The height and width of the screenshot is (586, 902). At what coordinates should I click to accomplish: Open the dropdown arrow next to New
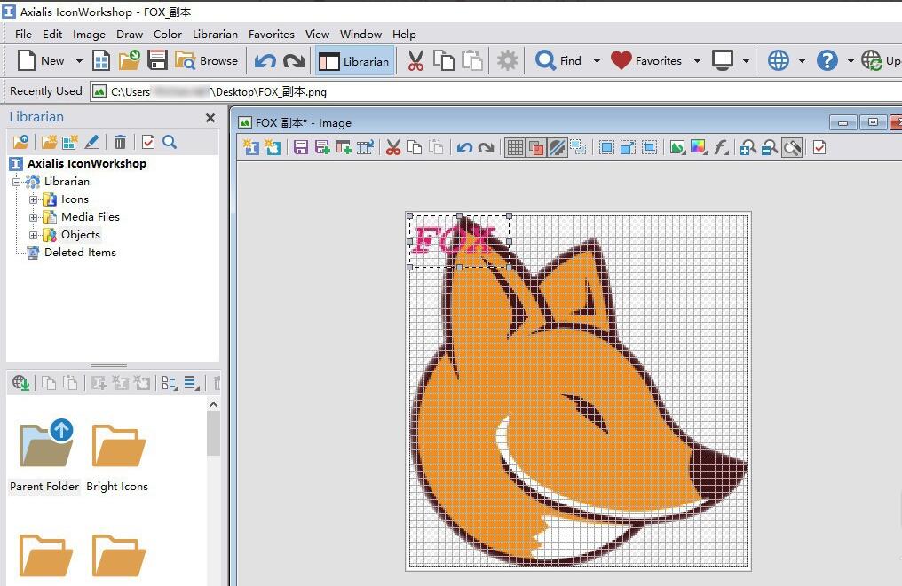point(78,61)
